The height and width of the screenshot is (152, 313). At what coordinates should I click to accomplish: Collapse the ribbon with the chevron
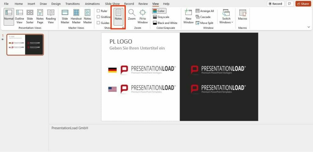[x=308, y=27]
